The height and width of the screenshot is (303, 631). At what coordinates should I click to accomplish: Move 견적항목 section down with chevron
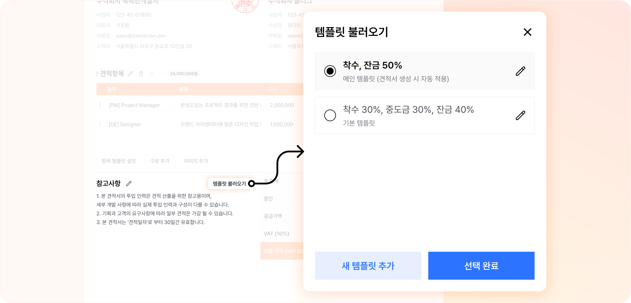[x=162, y=74]
